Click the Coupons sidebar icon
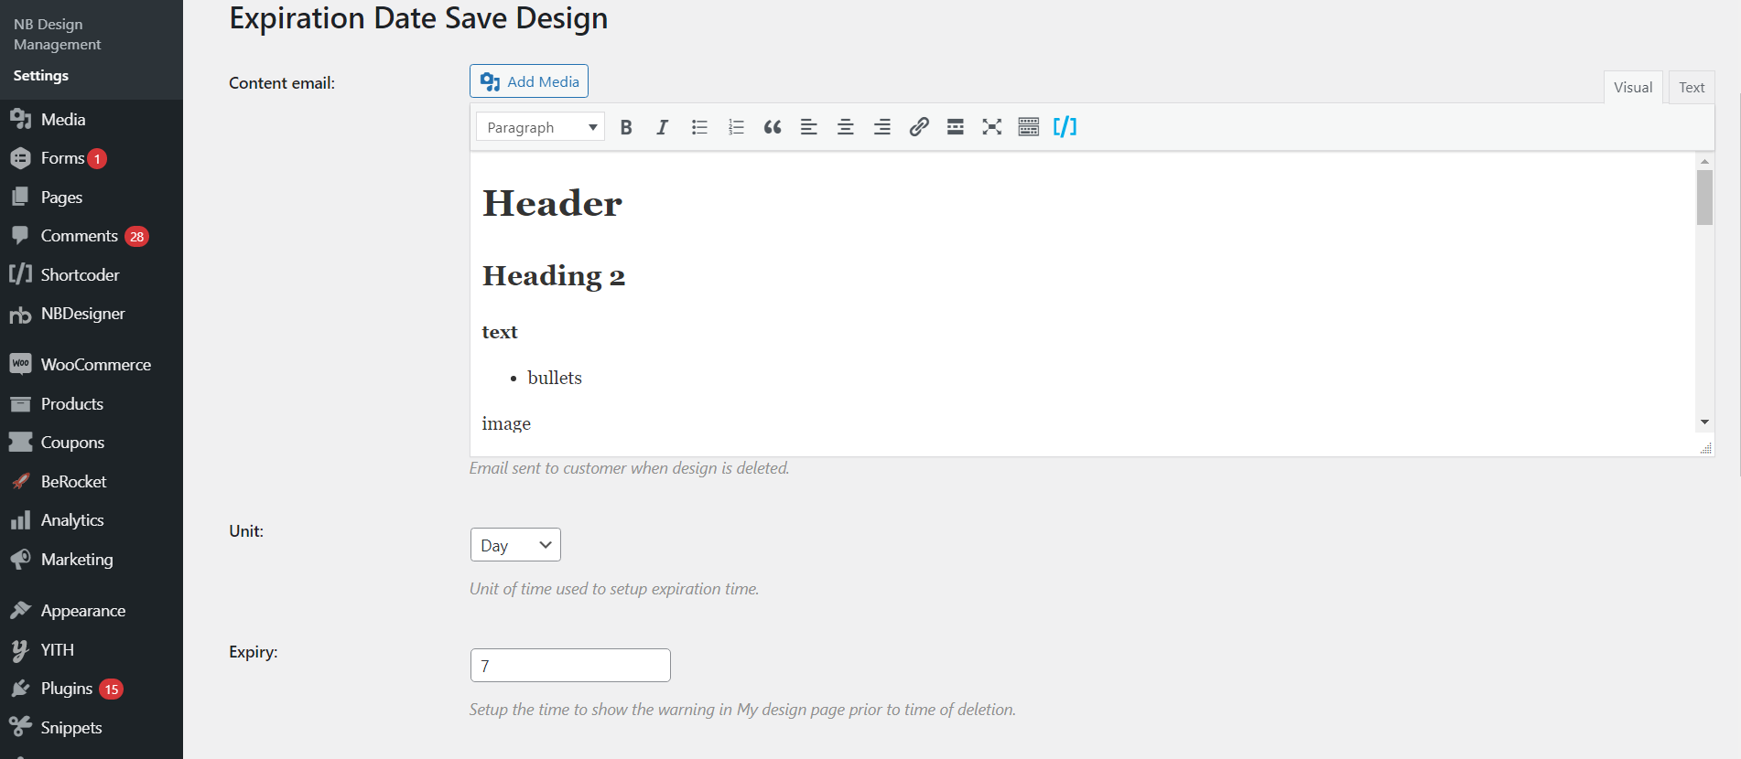The height and width of the screenshot is (759, 1741). click(20, 442)
